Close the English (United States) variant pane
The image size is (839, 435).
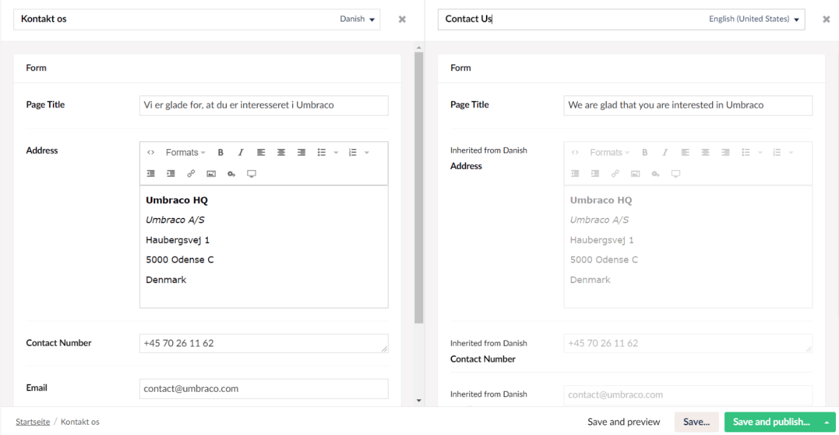coord(826,19)
